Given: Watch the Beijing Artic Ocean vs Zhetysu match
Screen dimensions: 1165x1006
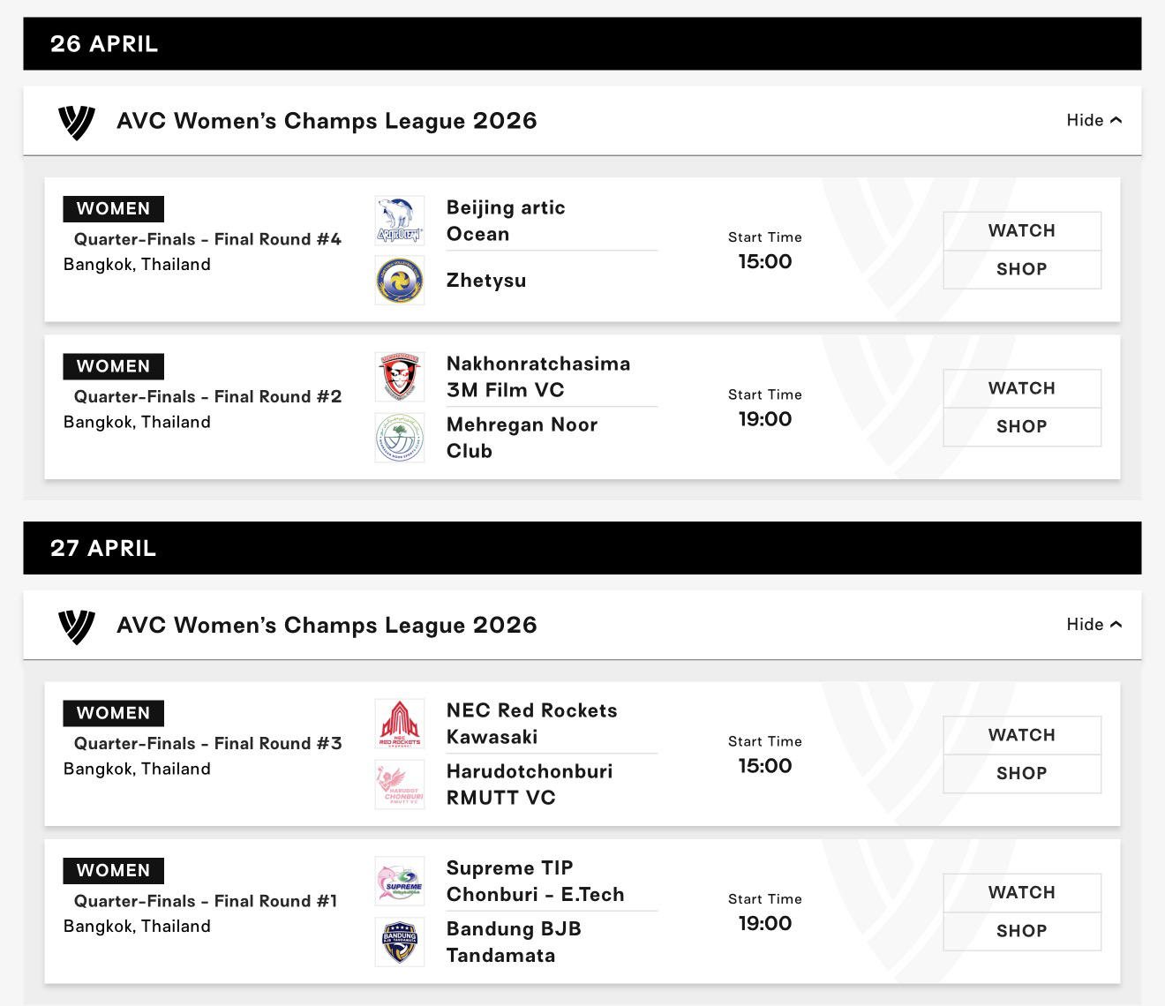Looking at the screenshot, I should pos(1021,231).
